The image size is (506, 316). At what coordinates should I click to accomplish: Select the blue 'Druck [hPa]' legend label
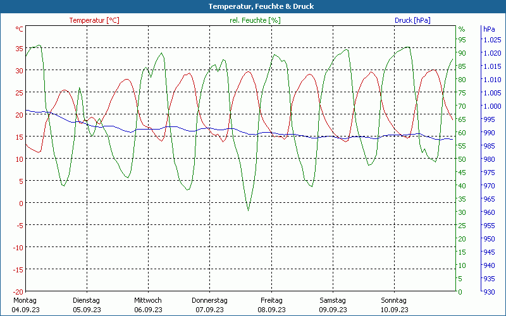point(412,20)
